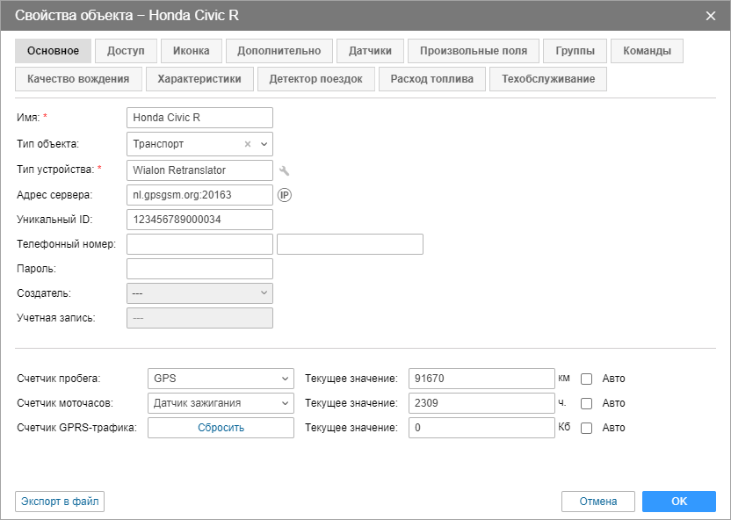Focus the Пароль input field

[x=199, y=269]
